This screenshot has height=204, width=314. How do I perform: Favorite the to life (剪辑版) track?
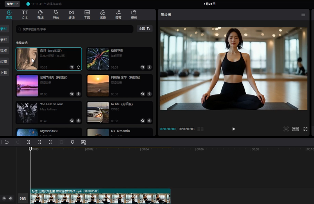pos(142,121)
